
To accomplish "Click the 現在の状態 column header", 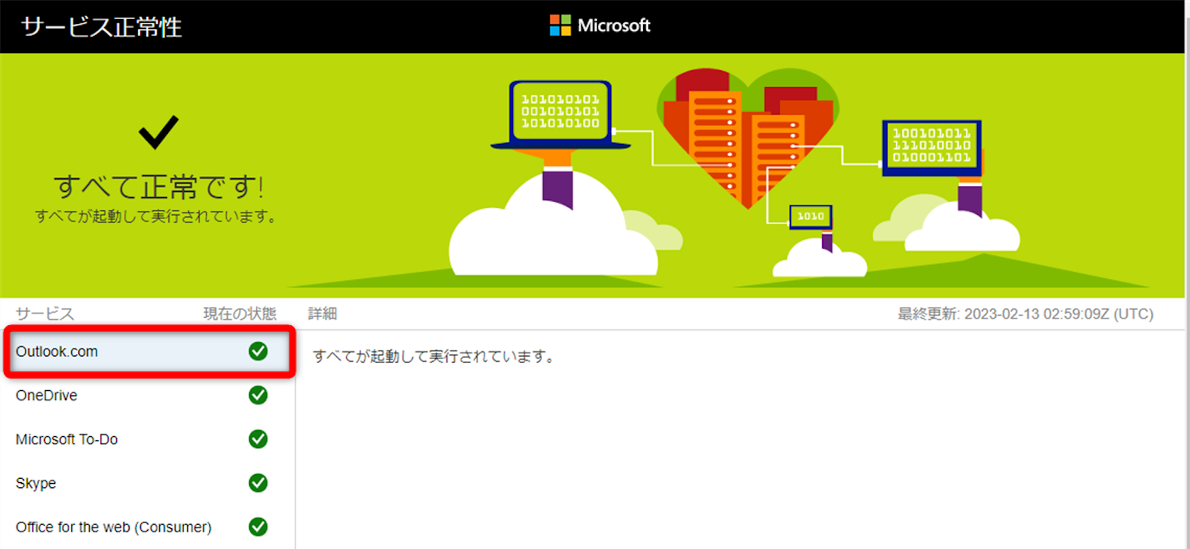I will [240, 314].
